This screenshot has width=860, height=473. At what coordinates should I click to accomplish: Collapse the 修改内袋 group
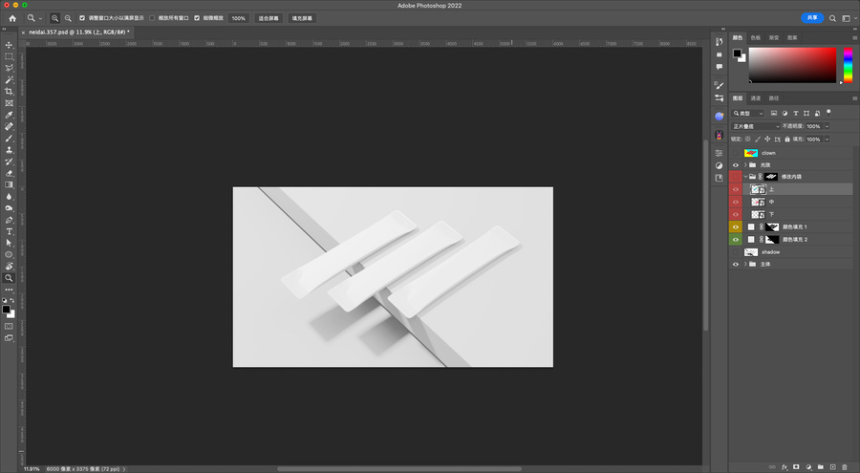[x=745, y=177]
